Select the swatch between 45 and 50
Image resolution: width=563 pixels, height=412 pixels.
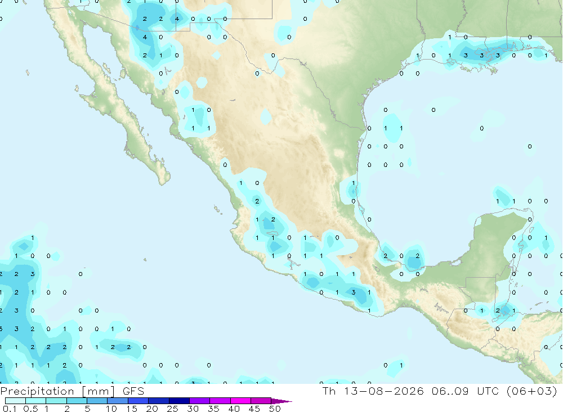261,401
